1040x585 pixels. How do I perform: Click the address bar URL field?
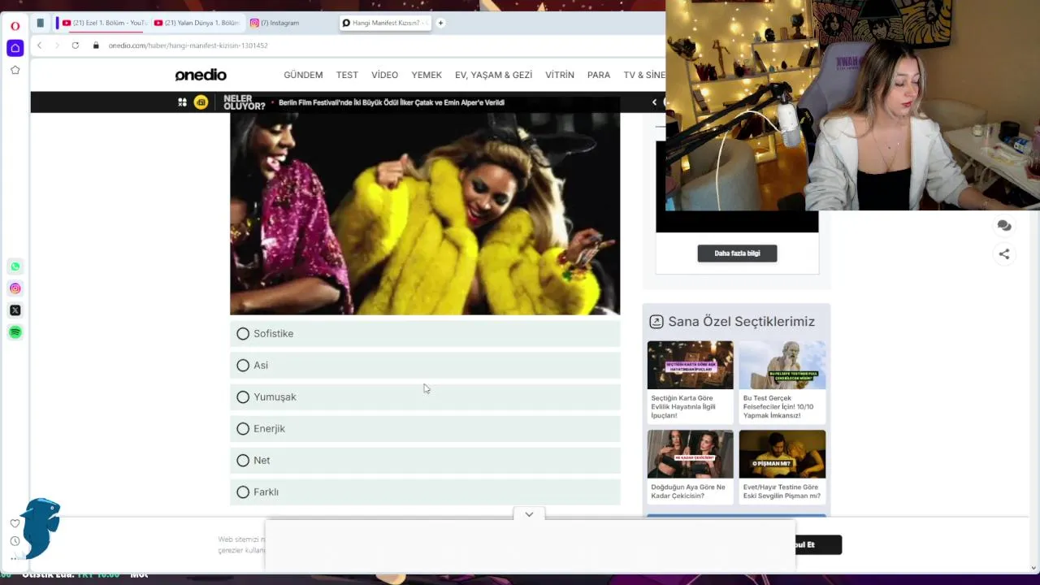188,45
